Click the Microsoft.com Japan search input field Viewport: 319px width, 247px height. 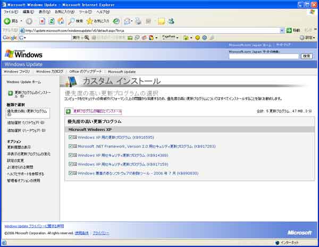(264, 56)
